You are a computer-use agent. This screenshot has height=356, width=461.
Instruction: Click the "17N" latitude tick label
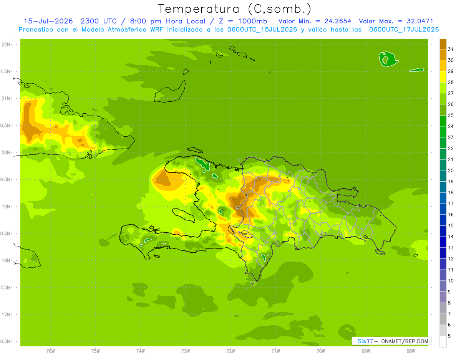click(6, 315)
